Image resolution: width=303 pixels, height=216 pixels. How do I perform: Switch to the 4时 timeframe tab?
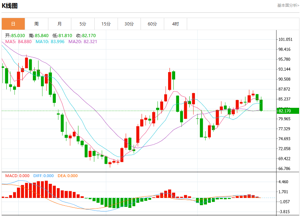tap(176, 24)
